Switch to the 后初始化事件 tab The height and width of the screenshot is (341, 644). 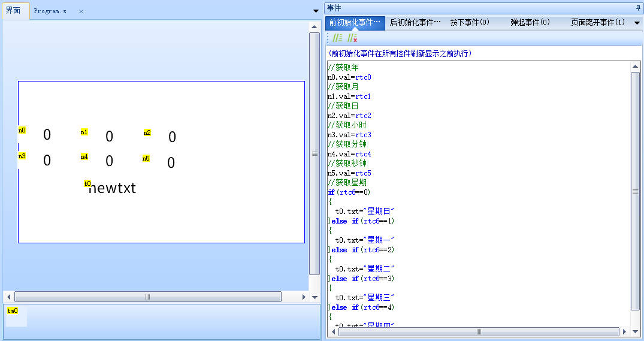tap(415, 23)
